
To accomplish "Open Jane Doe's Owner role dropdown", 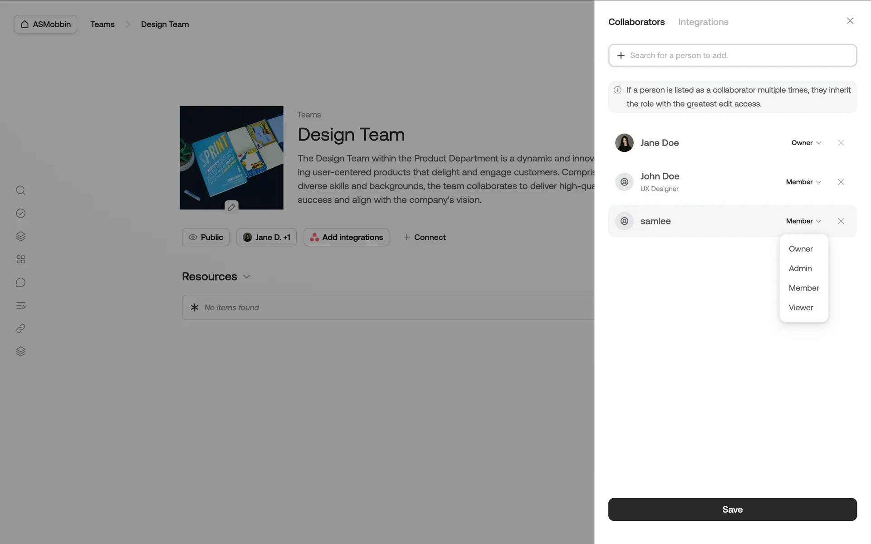I will [x=806, y=143].
